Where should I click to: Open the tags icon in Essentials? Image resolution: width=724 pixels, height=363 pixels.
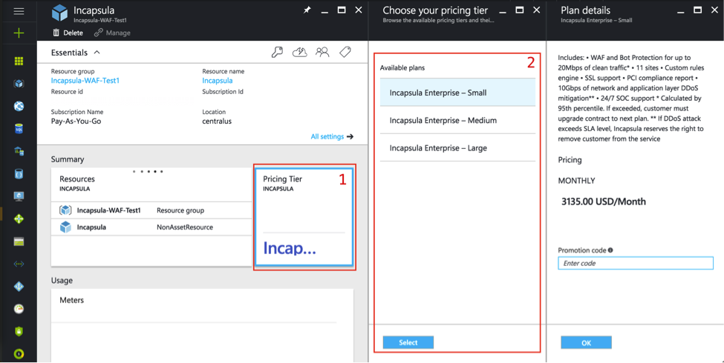click(345, 52)
